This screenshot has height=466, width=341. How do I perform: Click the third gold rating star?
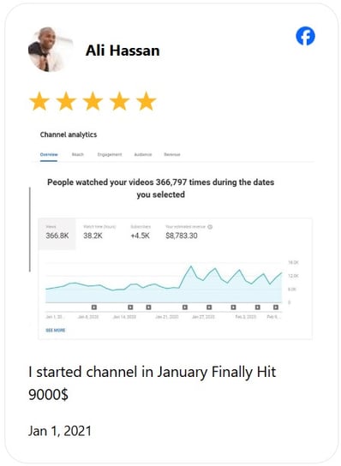[93, 101]
